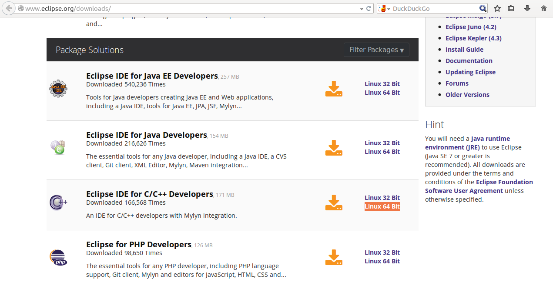Download C/C++ Linux 32 Bit
This screenshot has height=289, width=553.
pyautogui.click(x=382, y=198)
